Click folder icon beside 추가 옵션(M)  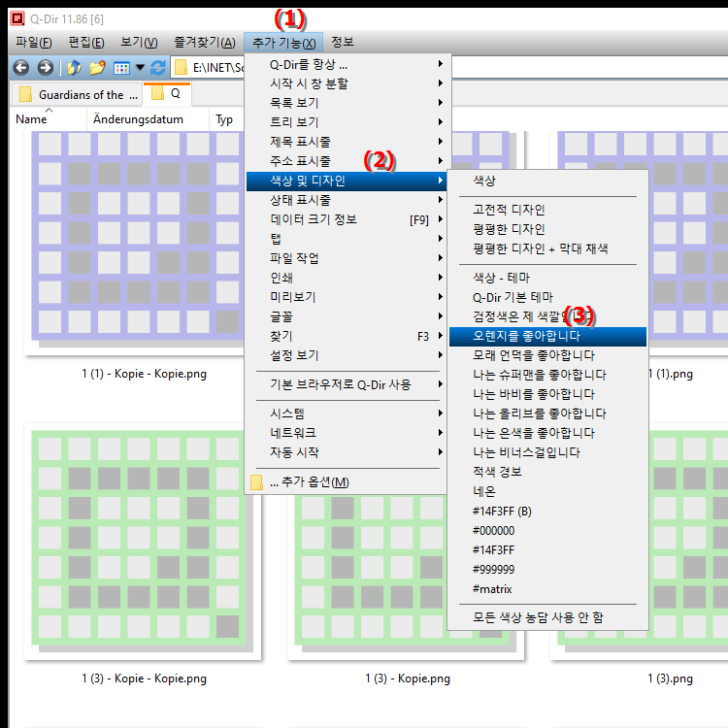coord(257,482)
